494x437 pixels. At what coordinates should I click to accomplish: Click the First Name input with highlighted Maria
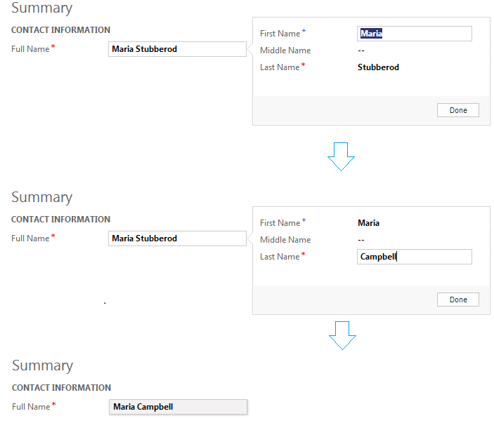[x=414, y=34]
